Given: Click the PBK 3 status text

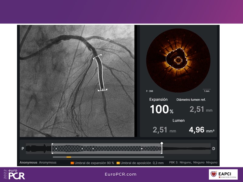Looking at the screenshot, I should (193, 163).
